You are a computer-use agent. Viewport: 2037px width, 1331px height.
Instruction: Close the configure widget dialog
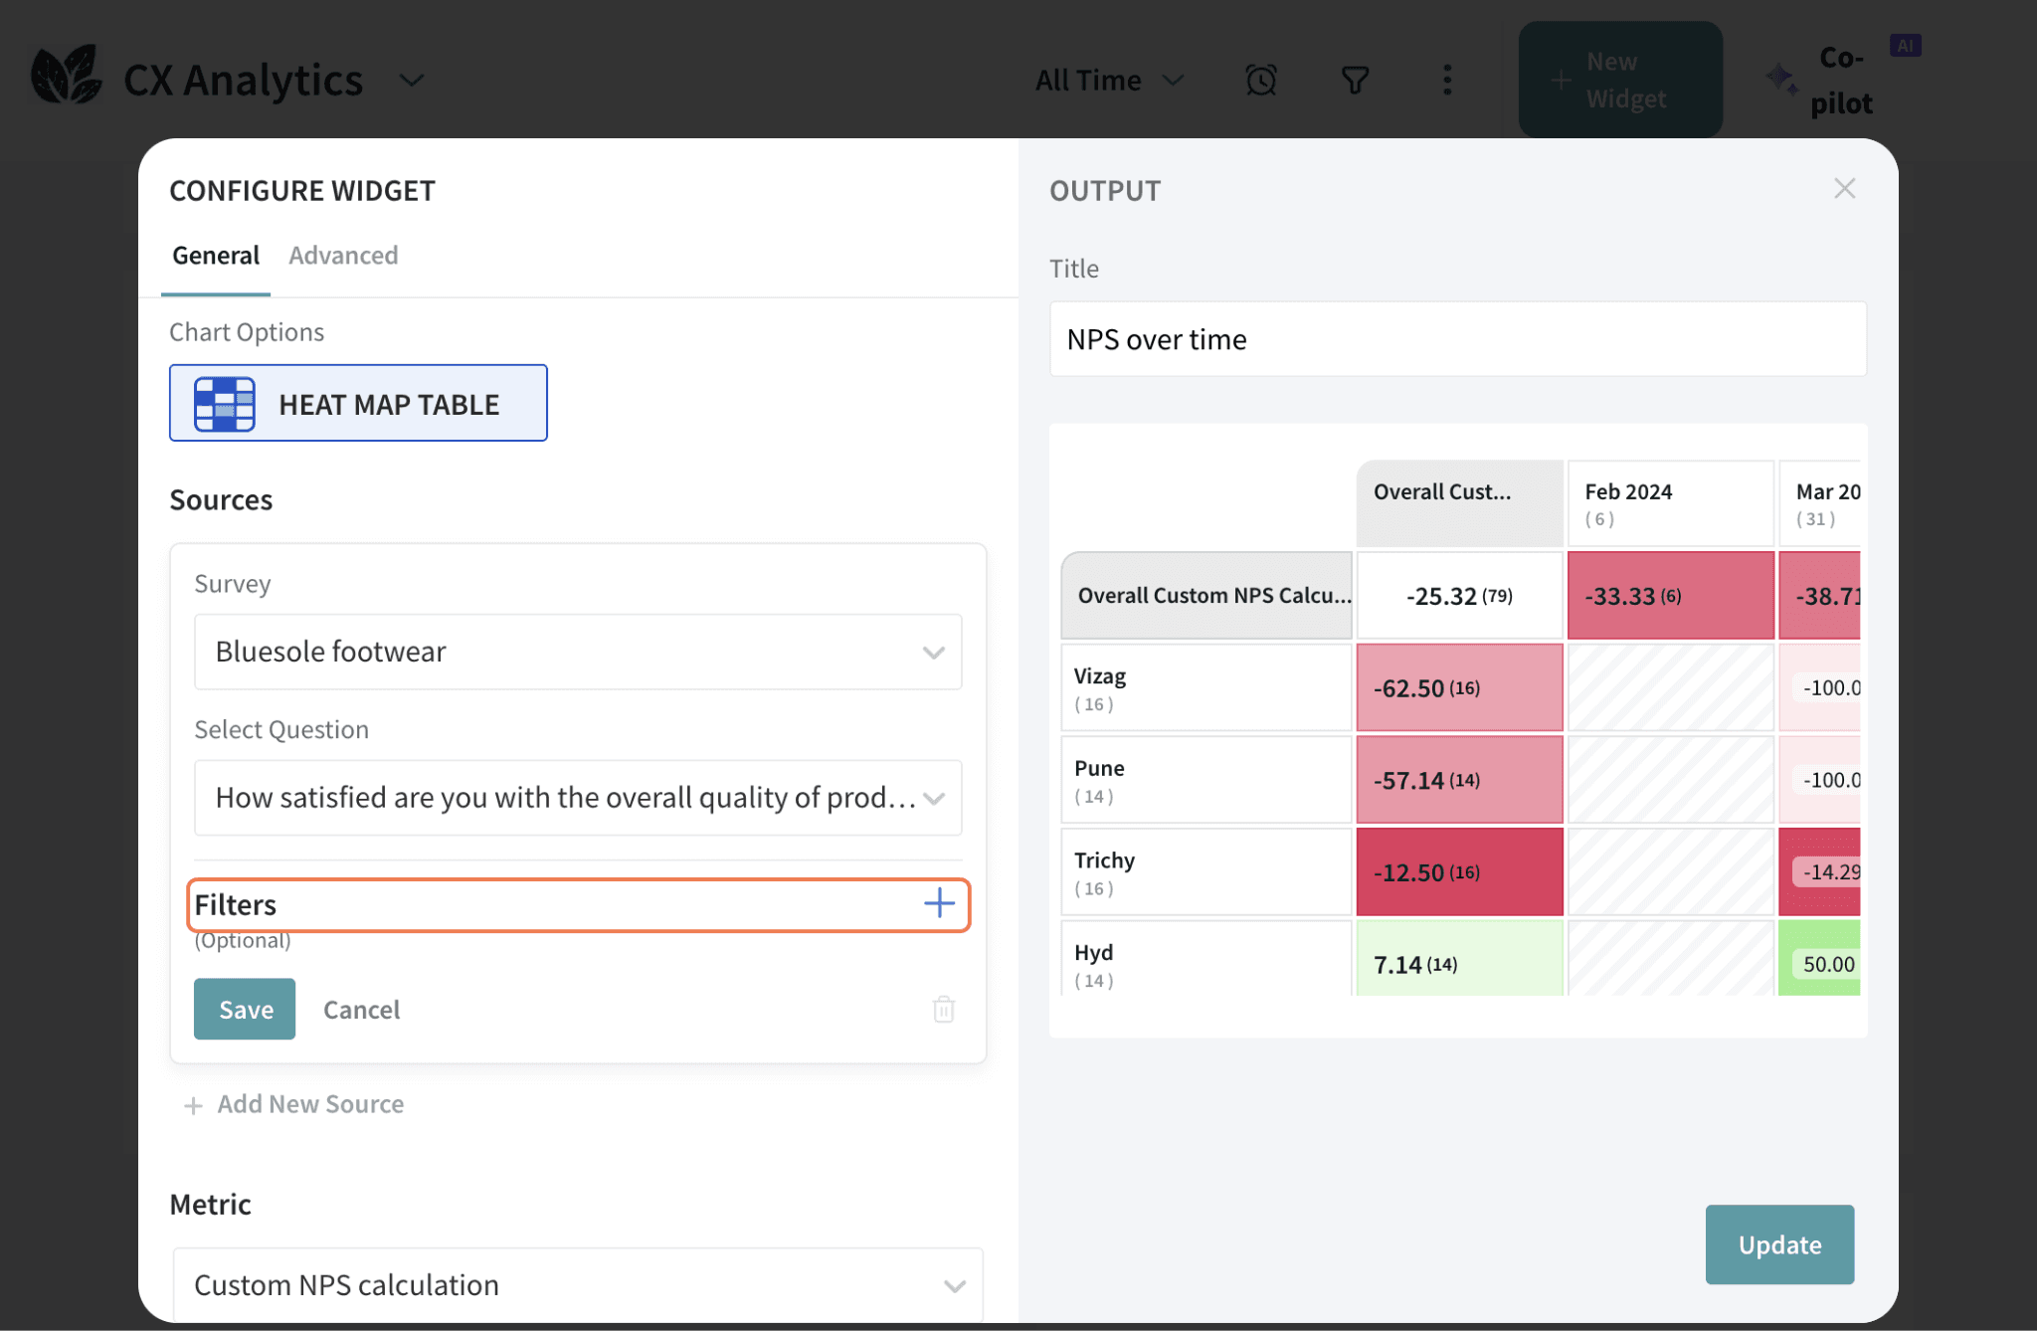(1844, 188)
